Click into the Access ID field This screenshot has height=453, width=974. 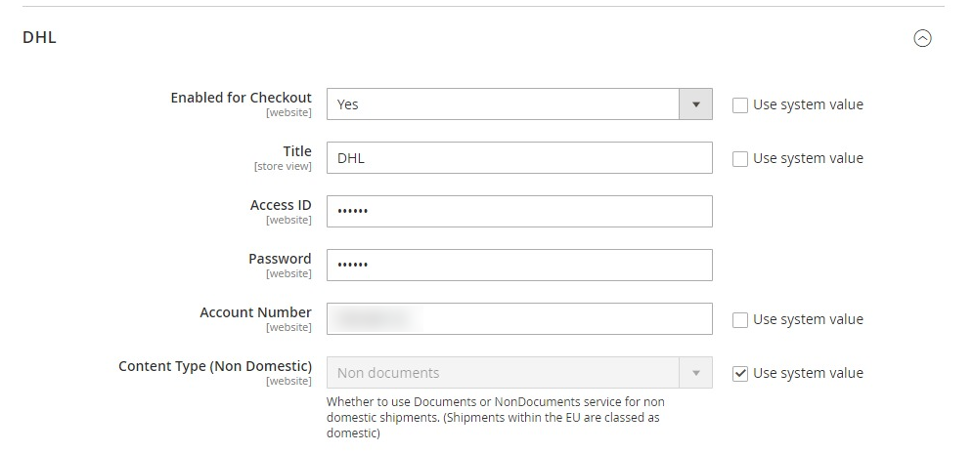point(519,212)
